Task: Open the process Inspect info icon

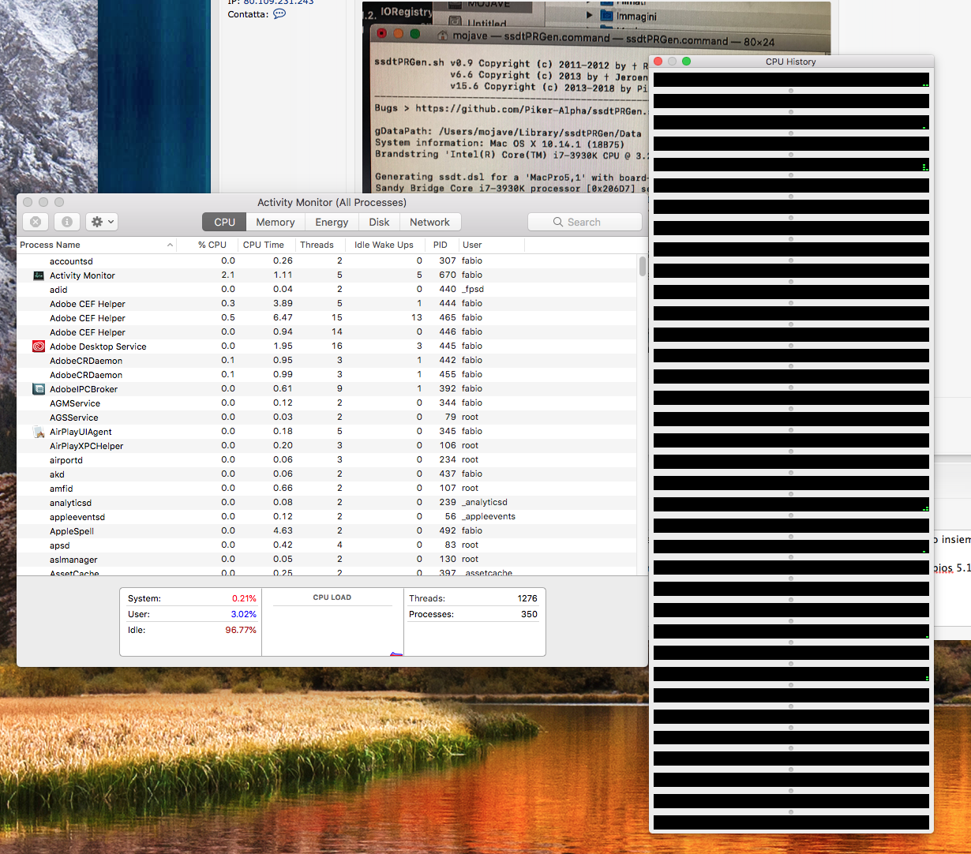Action: 67,222
